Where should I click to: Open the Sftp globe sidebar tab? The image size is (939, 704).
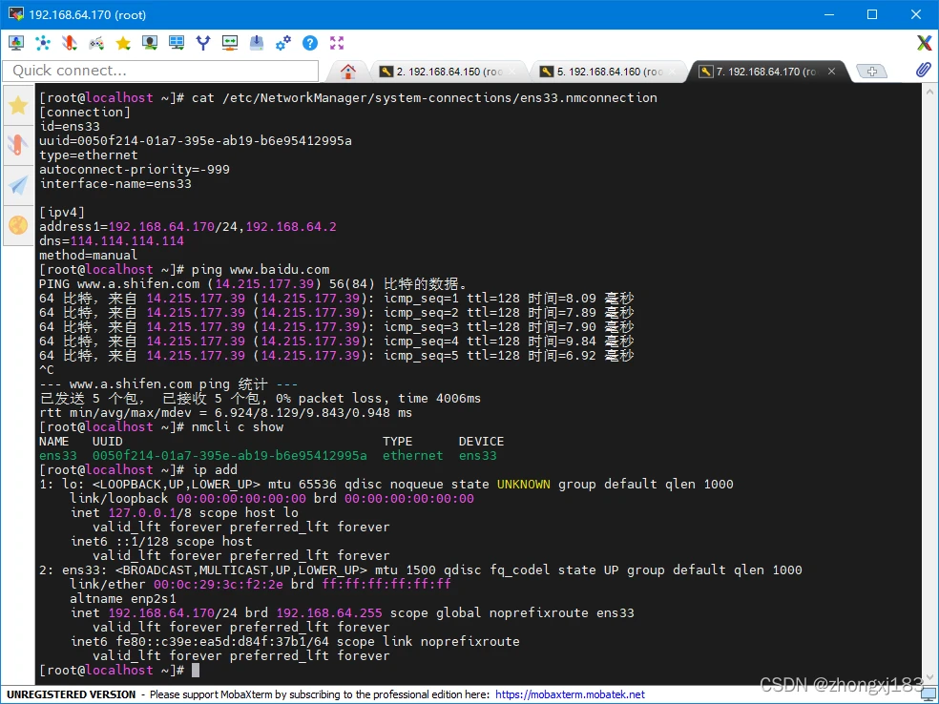[18, 225]
